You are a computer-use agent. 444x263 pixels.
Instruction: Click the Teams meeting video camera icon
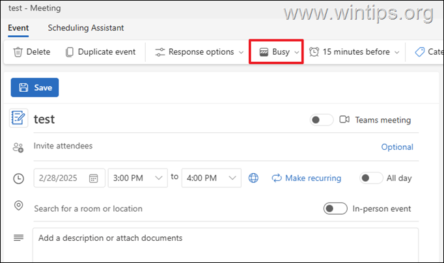(x=344, y=120)
